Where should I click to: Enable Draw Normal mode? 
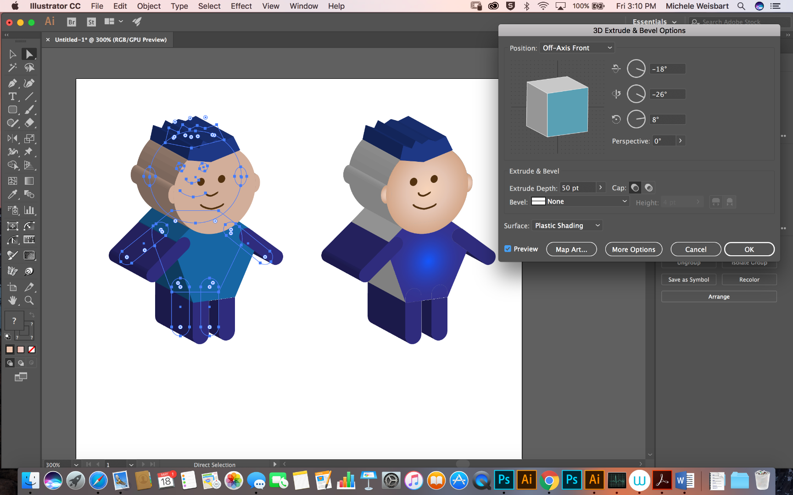click(x=10, y=363)
